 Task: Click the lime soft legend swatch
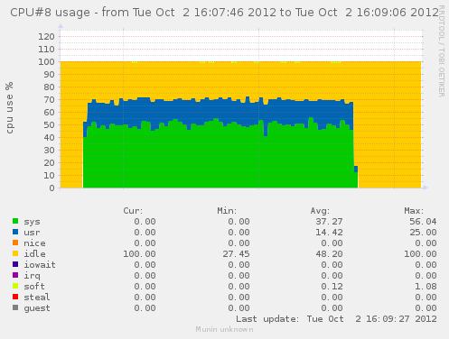pos(15,286)
